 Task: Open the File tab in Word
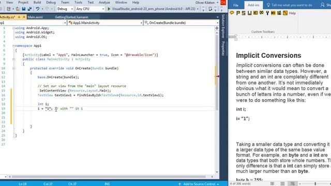tap(236, 5)
